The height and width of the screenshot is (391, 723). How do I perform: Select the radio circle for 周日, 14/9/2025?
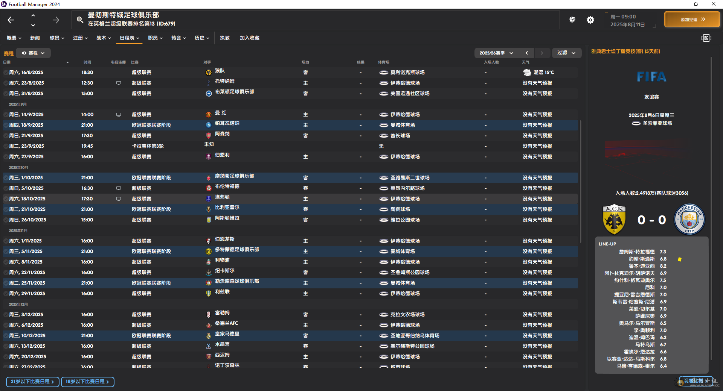6,115
